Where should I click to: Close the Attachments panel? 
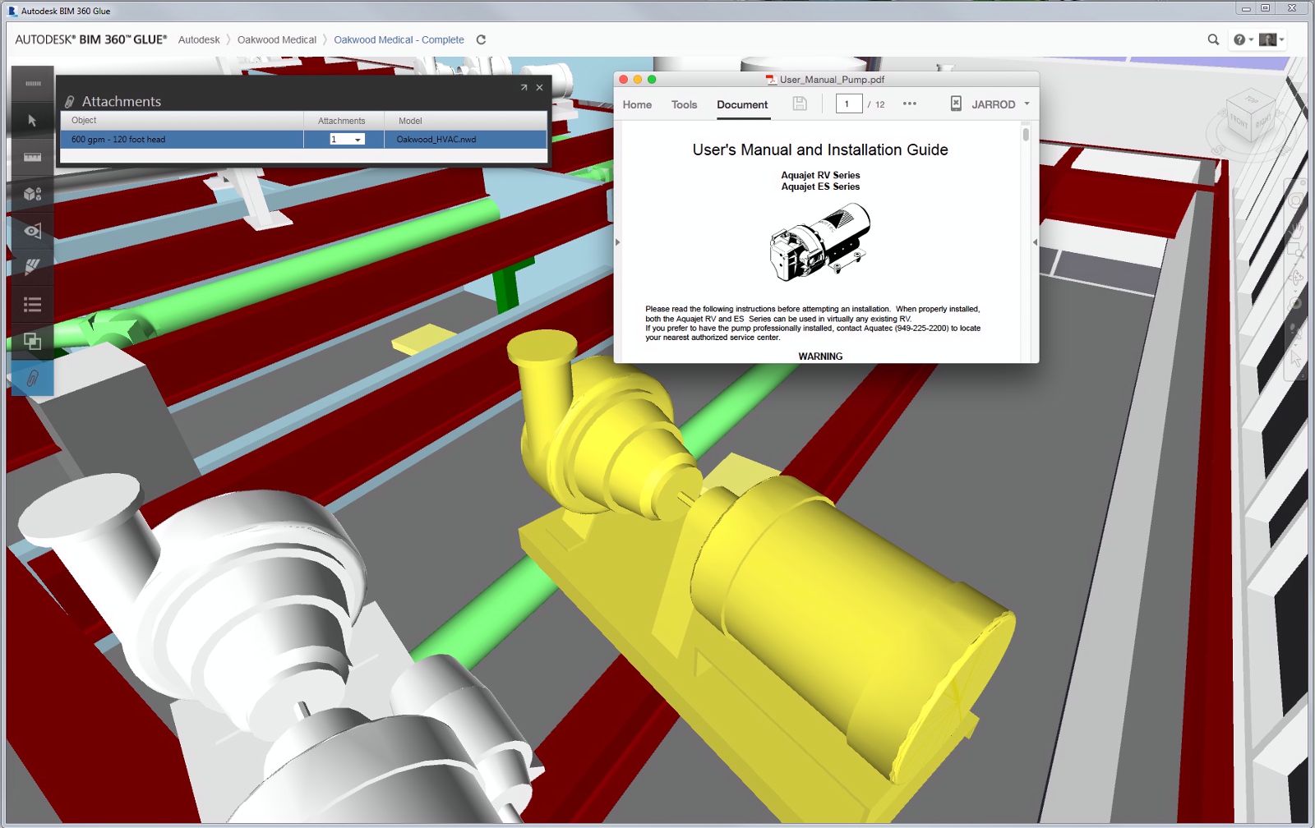pos(539,87)
